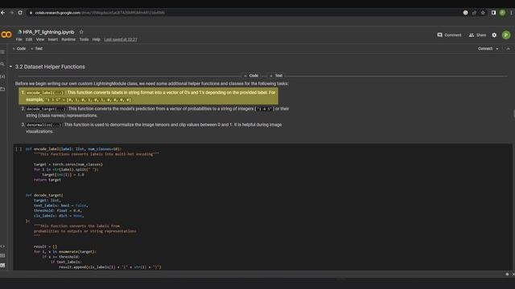The height and width of the screenshot is (289, 515).
Task: Open the find and replace sidebar icon
Action: click(x=2, y=64)
